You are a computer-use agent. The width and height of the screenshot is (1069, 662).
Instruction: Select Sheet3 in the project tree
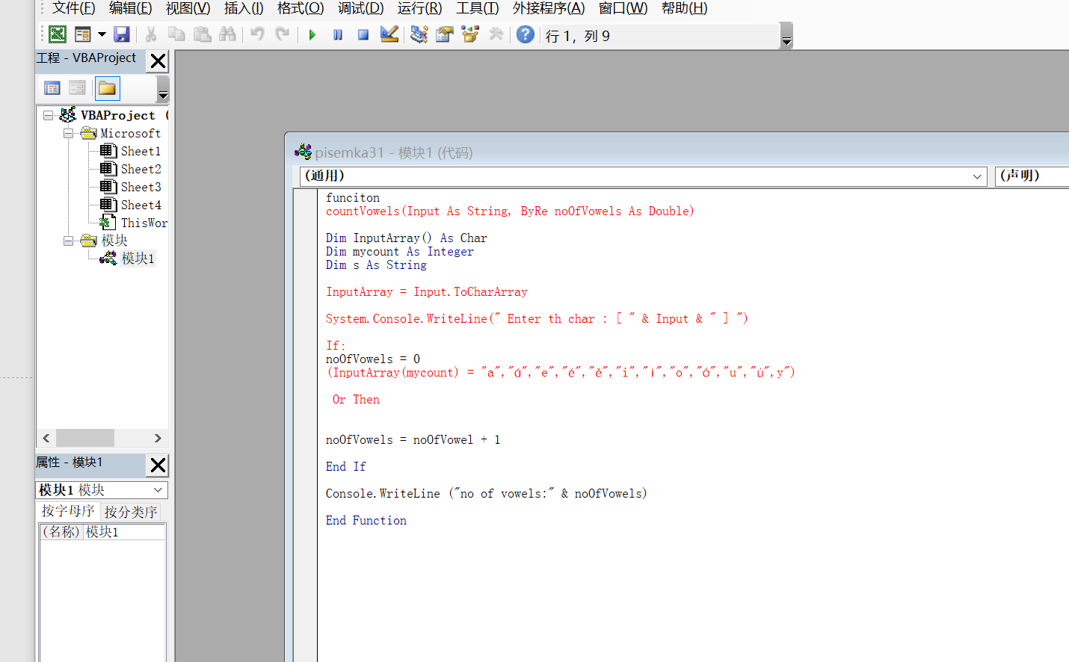pyautogui.click(x=142, y=186)
